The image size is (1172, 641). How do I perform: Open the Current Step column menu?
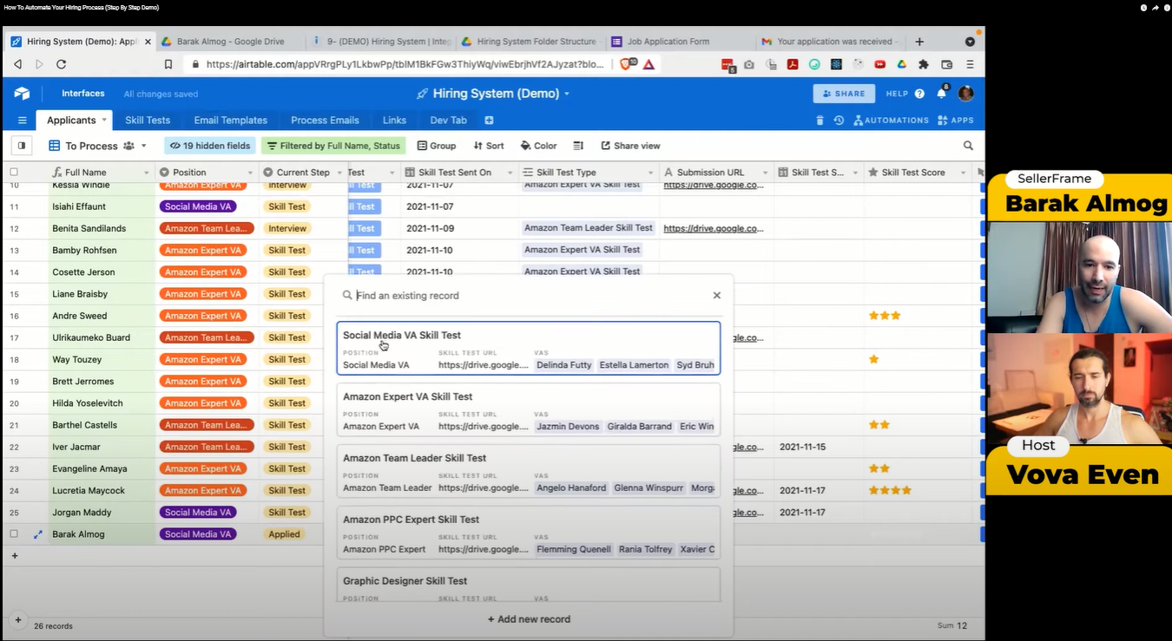[x=339, y=173]
